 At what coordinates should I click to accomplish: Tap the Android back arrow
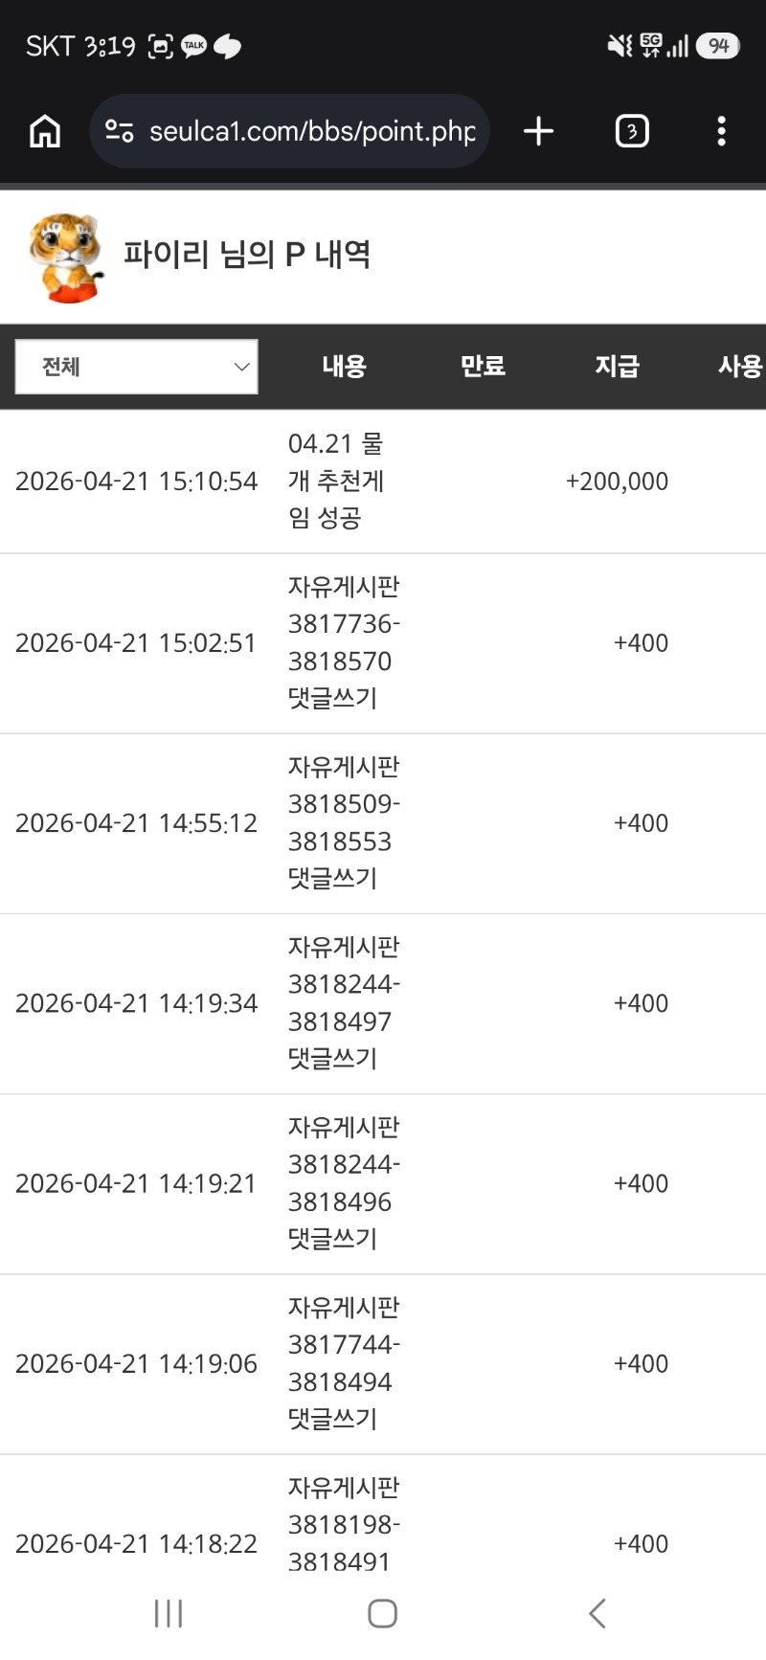click(597, 1613)
